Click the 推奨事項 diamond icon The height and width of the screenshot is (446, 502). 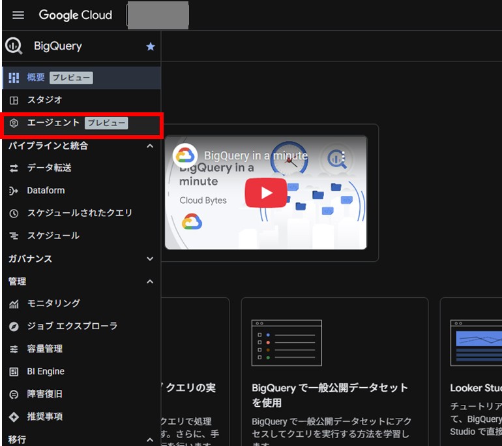[14, 417]
